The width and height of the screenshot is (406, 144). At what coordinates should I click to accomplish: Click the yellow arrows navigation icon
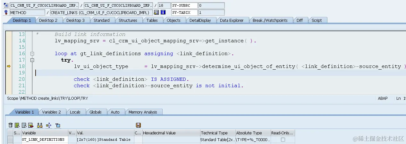49,125
